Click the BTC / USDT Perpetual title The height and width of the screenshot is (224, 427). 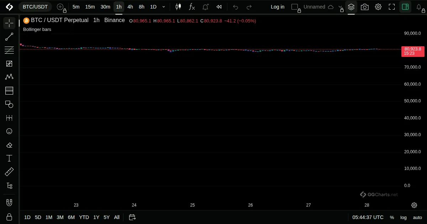tap(59, 20)
